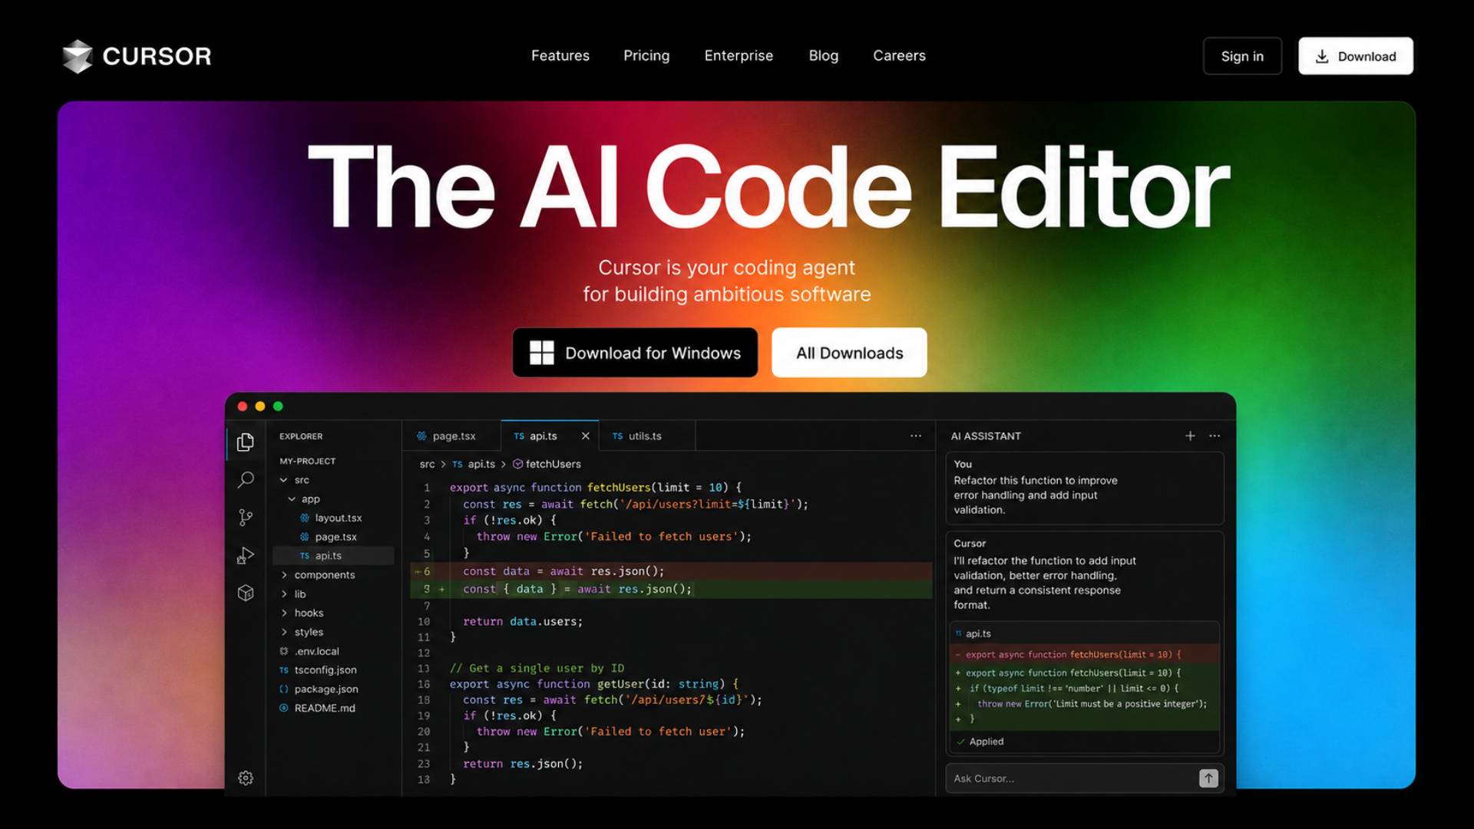
Task: Click the plus icon in AI Assistant header
Action: 1190,436
